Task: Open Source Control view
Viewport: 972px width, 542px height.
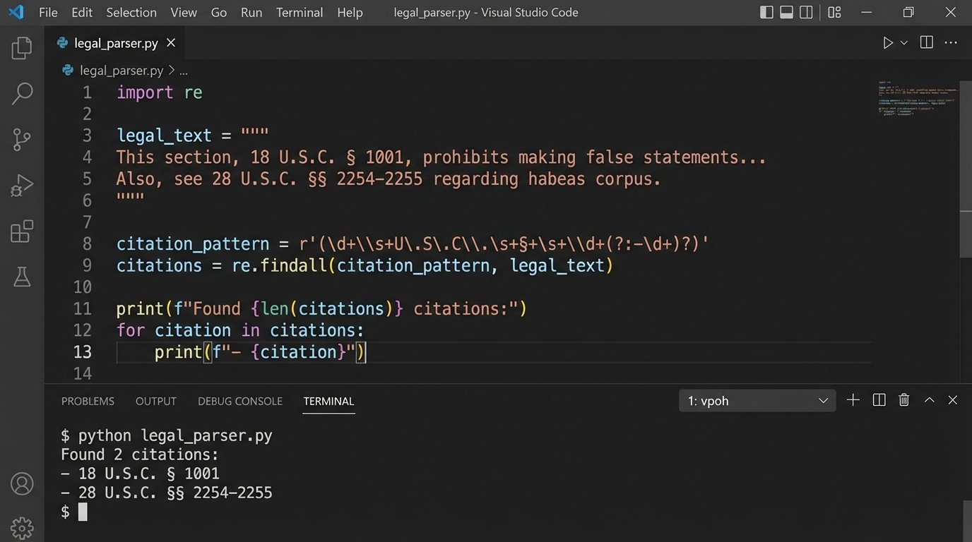Action: click(22, 140)
